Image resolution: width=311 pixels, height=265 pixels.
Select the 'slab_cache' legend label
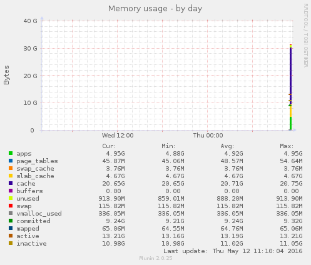point(35,176)
